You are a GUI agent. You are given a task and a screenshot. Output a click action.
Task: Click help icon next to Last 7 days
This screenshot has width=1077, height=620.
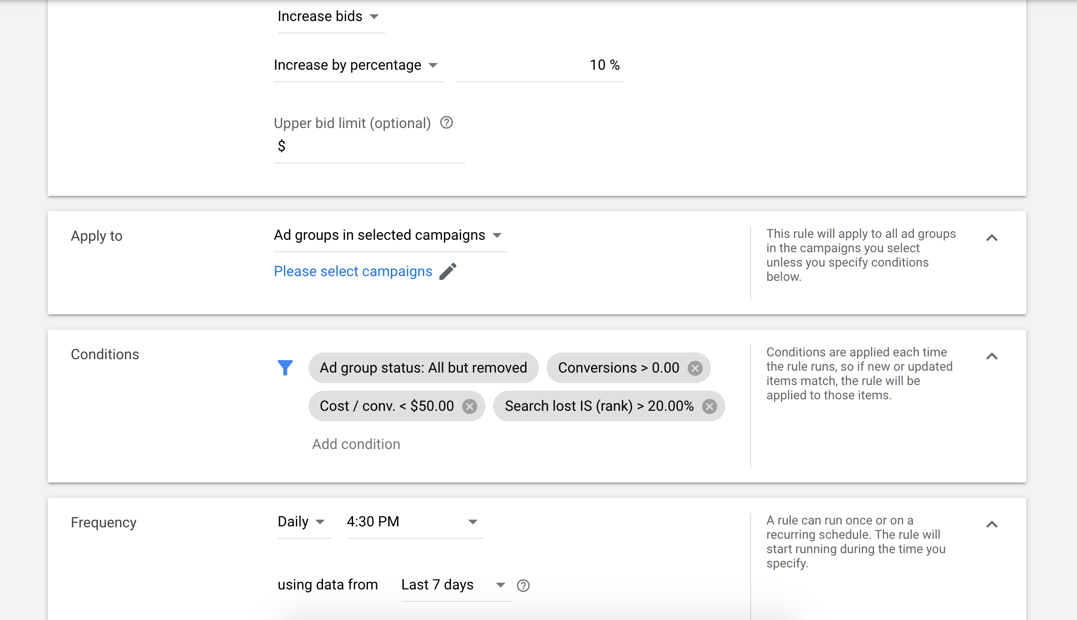(523, 585)
